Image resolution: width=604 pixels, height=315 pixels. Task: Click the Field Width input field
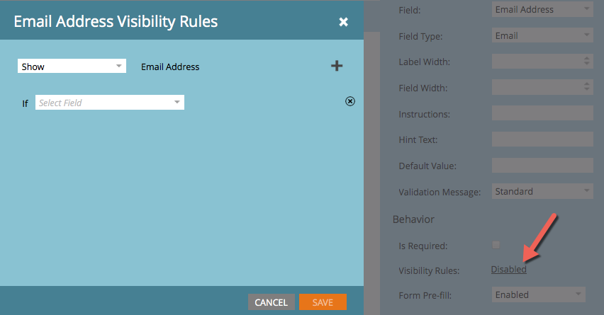(535, 87)
